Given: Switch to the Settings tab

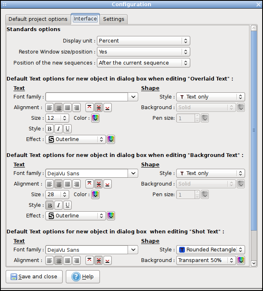Looking at the screenshot, I should pyautogui.click(x=114, y=19).
